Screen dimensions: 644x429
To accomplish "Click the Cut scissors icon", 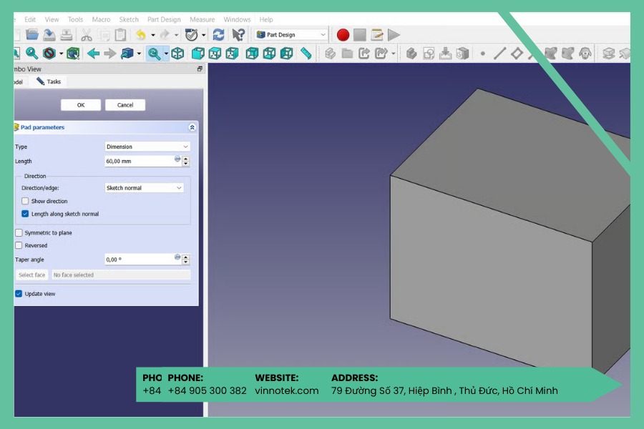I will [87, 35].
